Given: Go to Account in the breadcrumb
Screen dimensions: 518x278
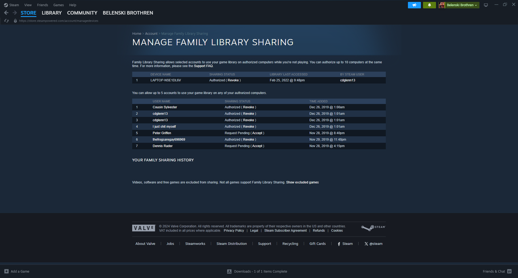Looking at the screenshot, I should tap(151, 34).
